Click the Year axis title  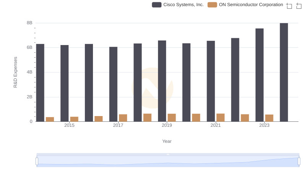click(167, 141)
